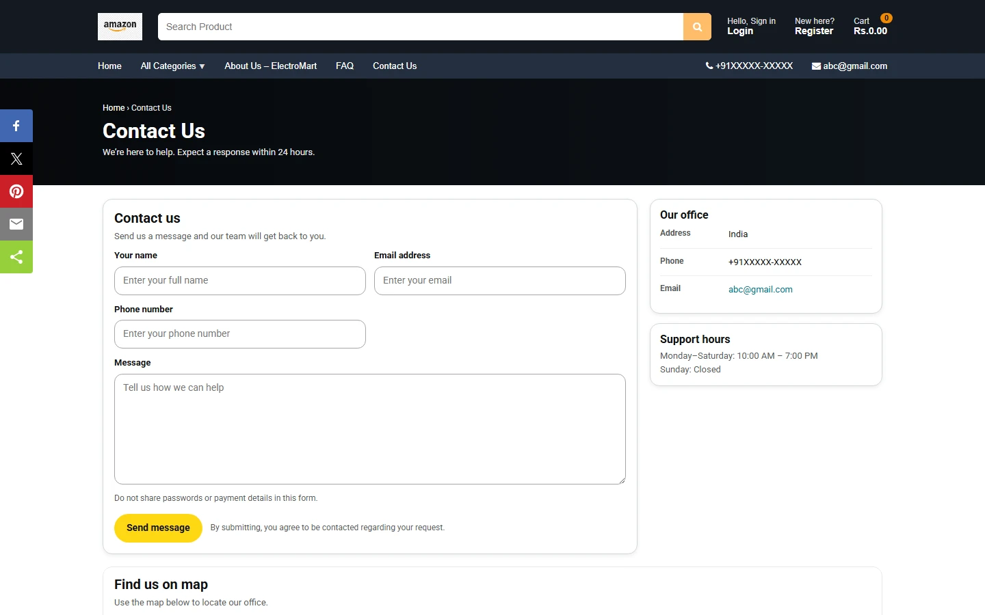Click 'Monday–Saturday: 10:00 AM – 7:00 PM' text
Screen dimensions: 985x615
[x=739, y=356]
